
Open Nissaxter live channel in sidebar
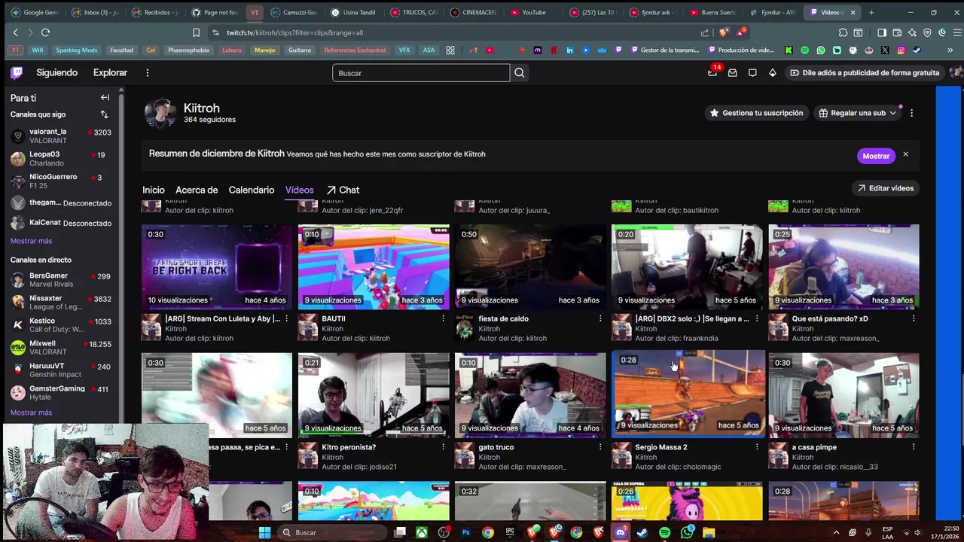pos(60,302)
